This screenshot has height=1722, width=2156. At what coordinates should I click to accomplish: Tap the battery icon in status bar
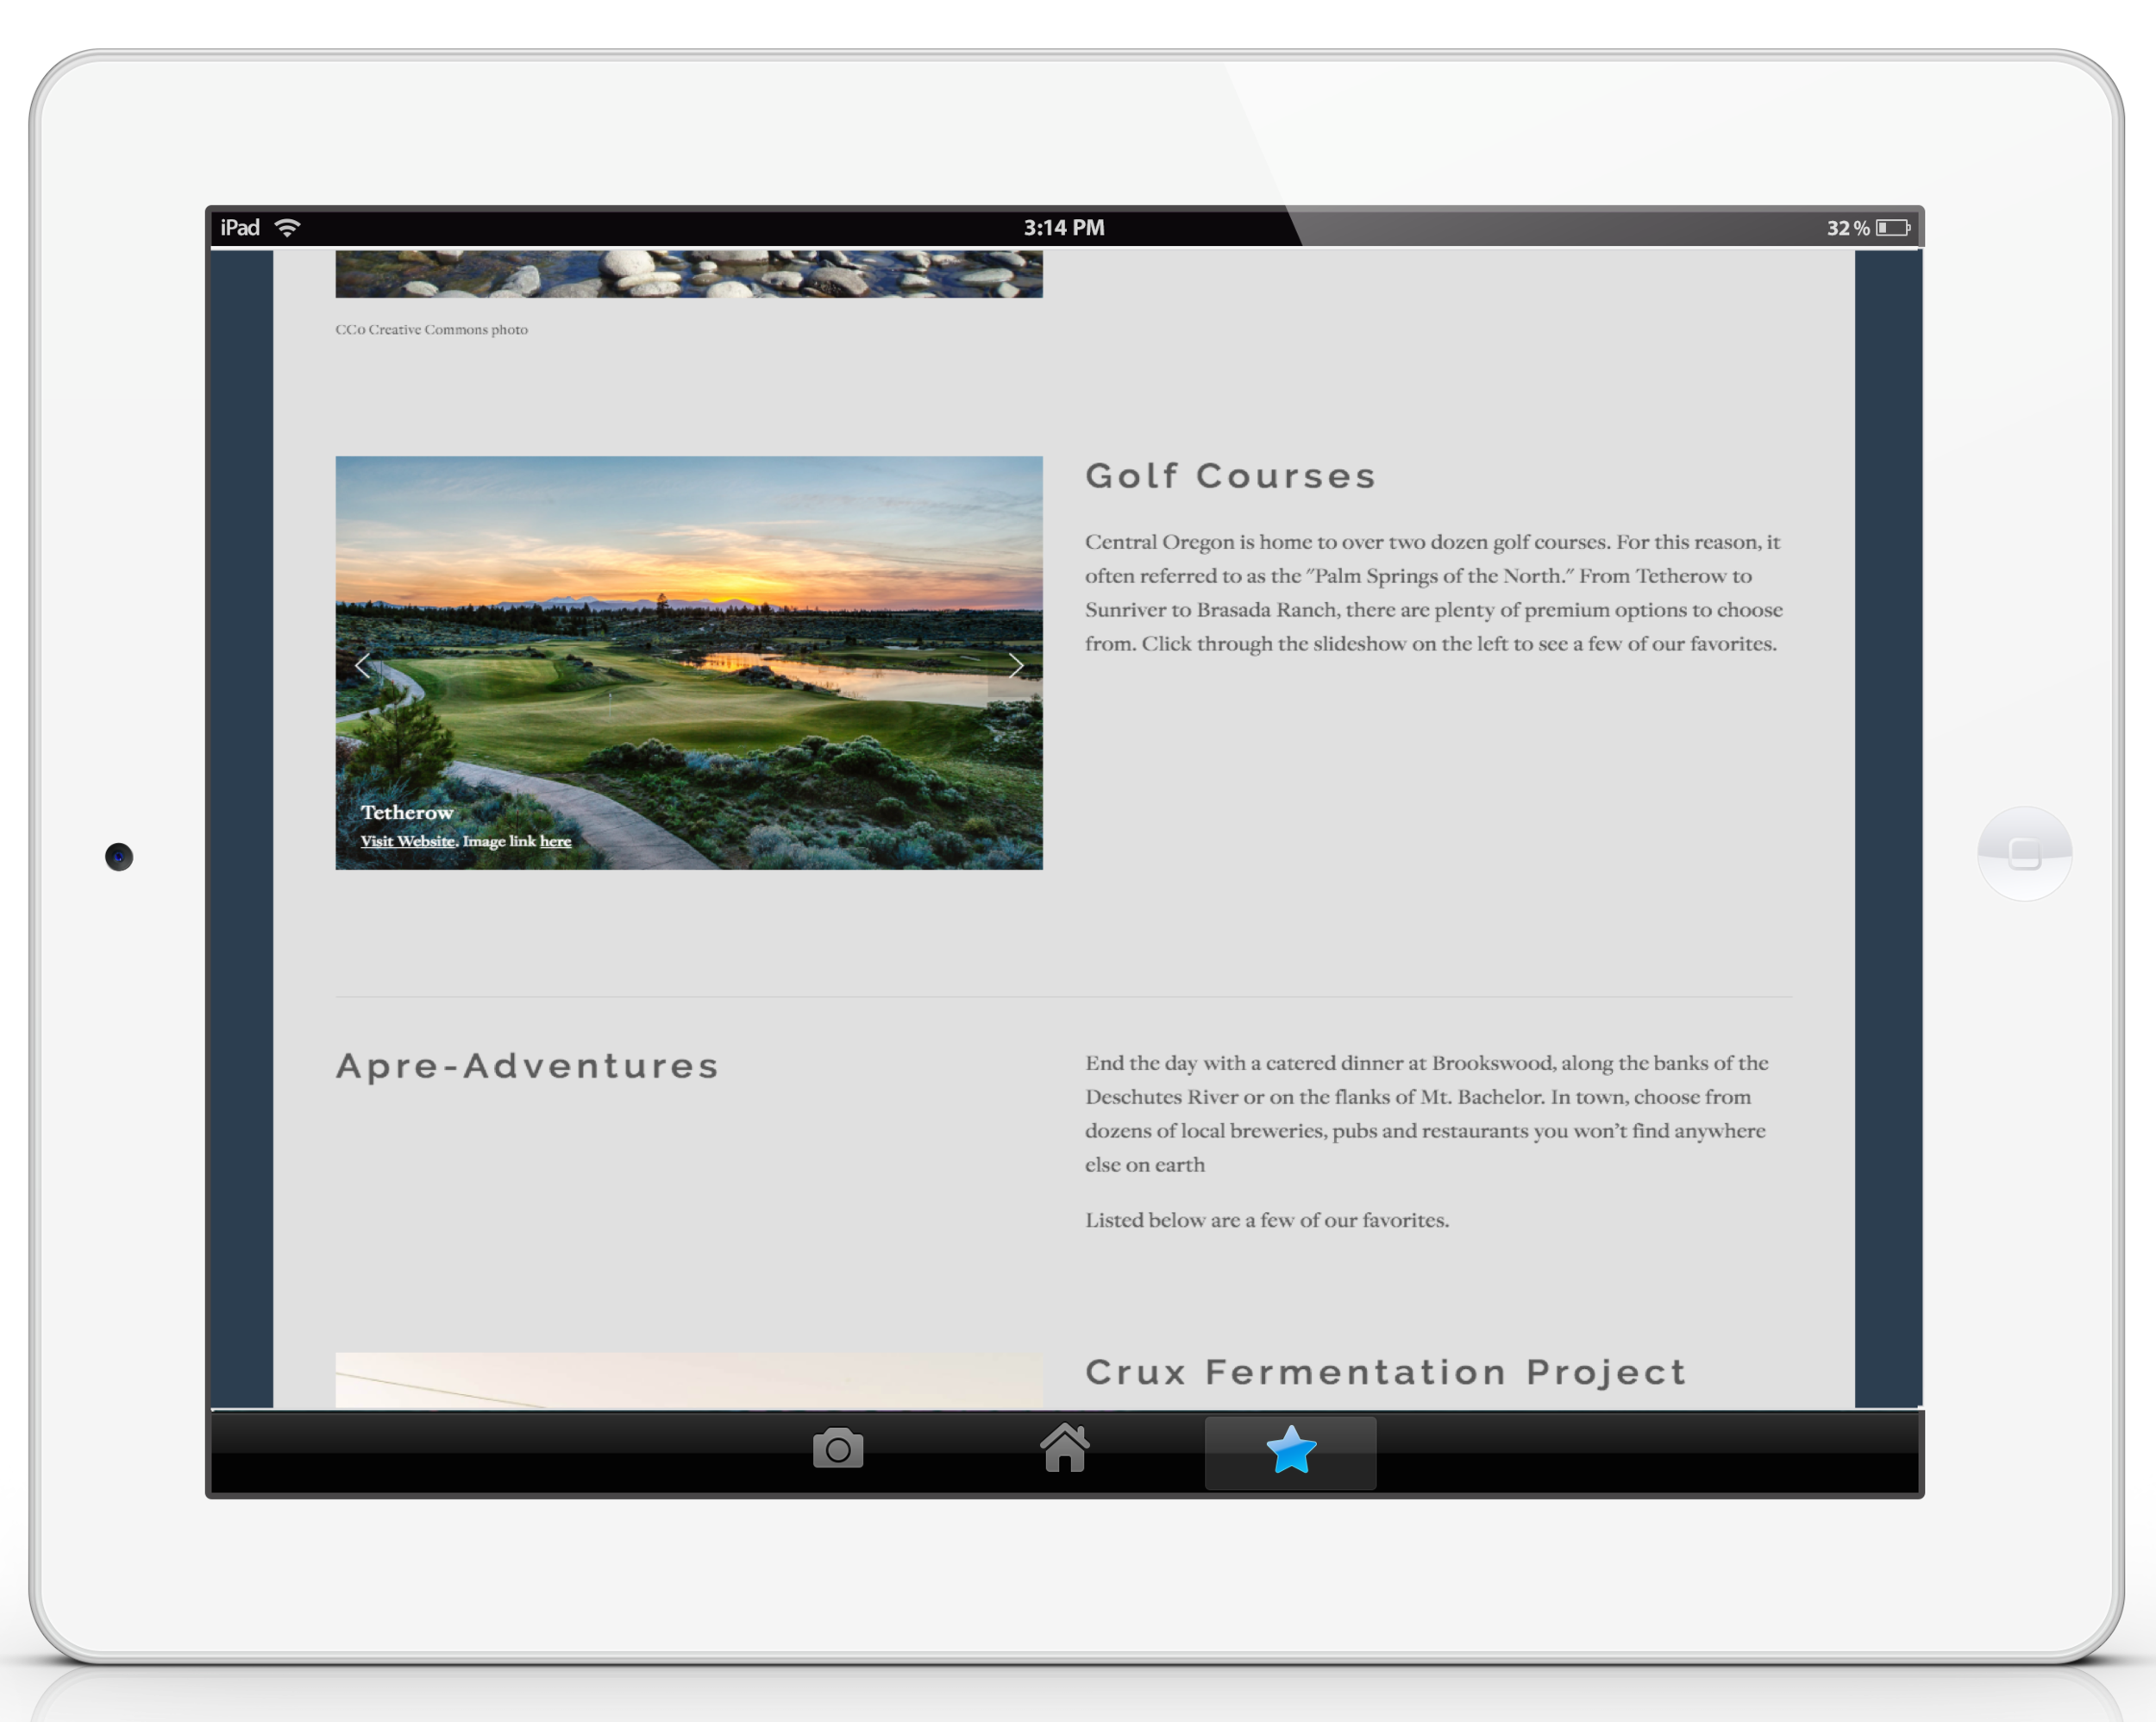click(x=1892, y=228)
